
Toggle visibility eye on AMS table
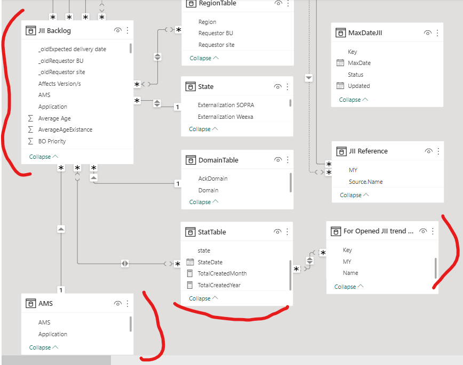pos(117,303)
